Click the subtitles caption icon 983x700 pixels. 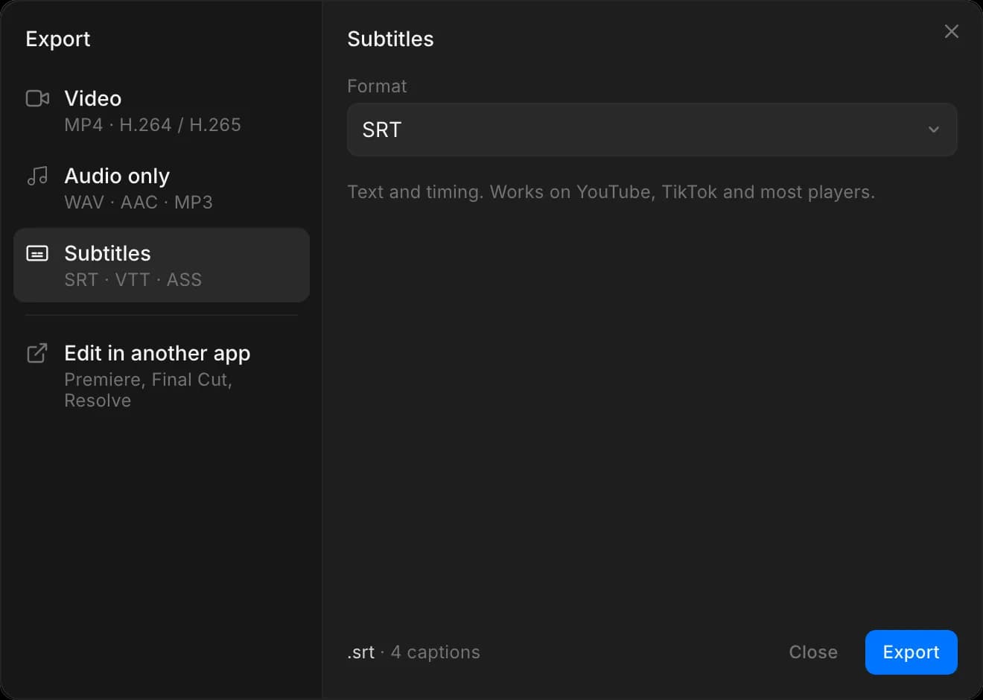coord(37,253)
